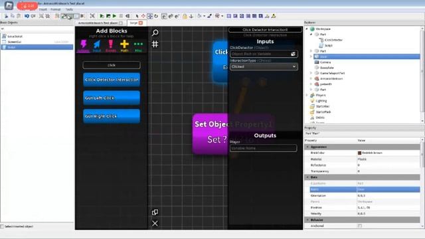Expand the GameTeleportPart node

point(311,73)
